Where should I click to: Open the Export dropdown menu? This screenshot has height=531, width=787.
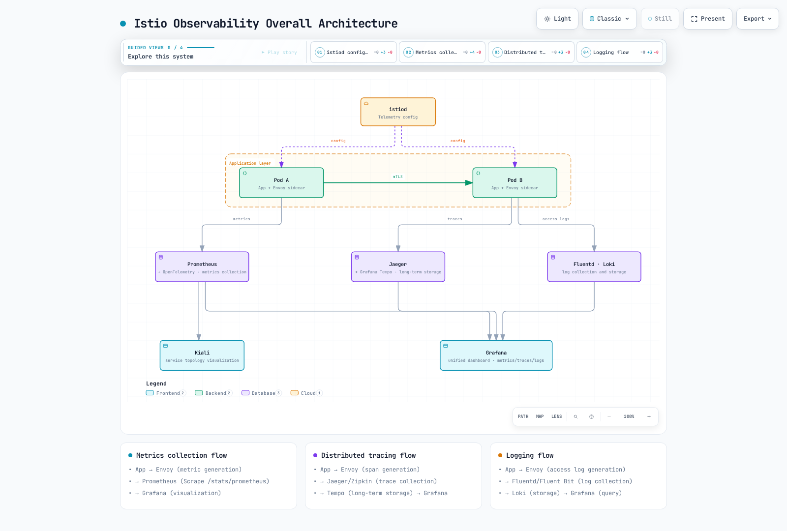757,19
